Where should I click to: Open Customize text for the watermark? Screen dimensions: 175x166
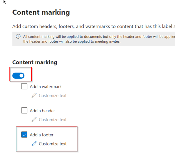click(53, 95)
